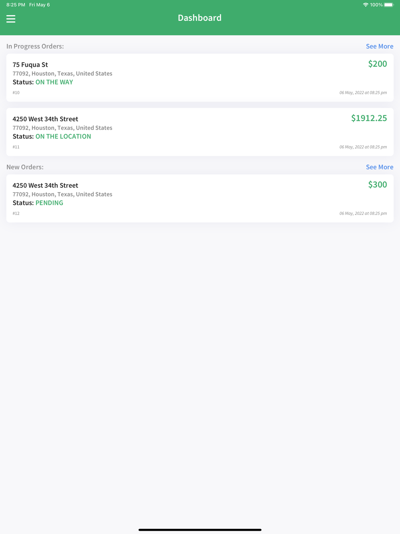This screenshot has height=534, width=400.
Task: Click See More for In Progress Orders
Action: (379, 46)
